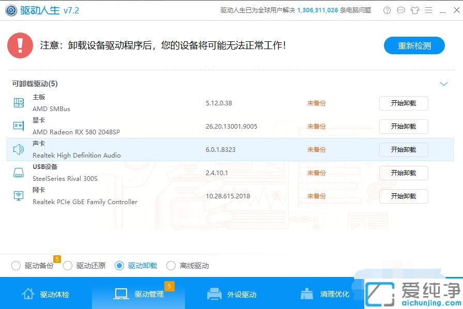The width and height of the screenshot is (463, 309).
Task: Open the 清理优化 tab
Action: 326,293
